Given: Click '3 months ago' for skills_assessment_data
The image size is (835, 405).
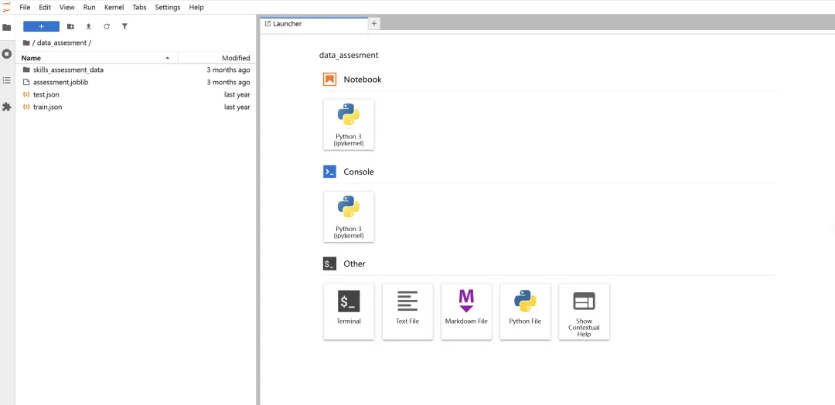Looking at the screenshot, I should (228, 70).
